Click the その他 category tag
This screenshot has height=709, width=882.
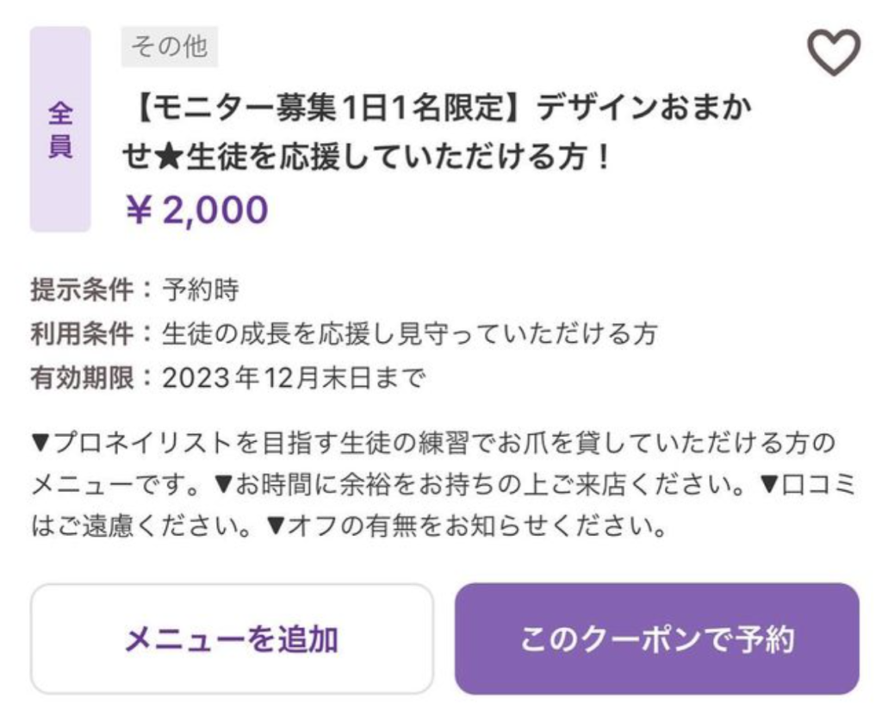pyautogui.click(x=170, y=47)
